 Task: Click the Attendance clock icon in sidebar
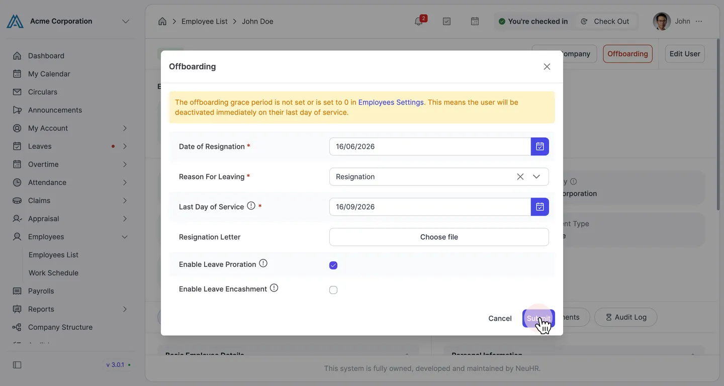coord(17,182)
